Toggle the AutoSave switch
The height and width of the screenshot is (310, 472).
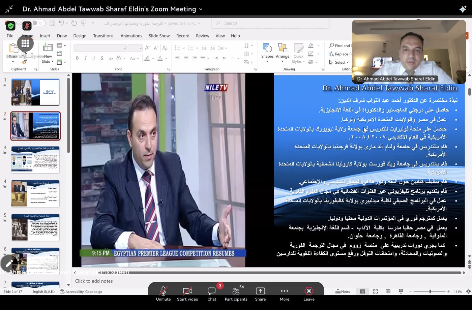coord(39,23)
